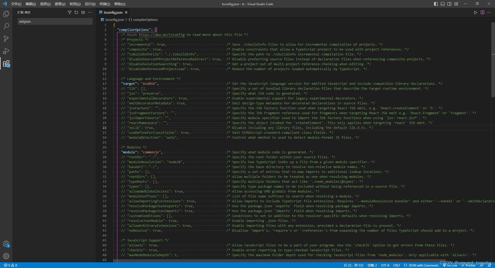This screenshot has width=495, height=268.
Task: Open the Run and Debug view
Action: click(x=6, y=51)
